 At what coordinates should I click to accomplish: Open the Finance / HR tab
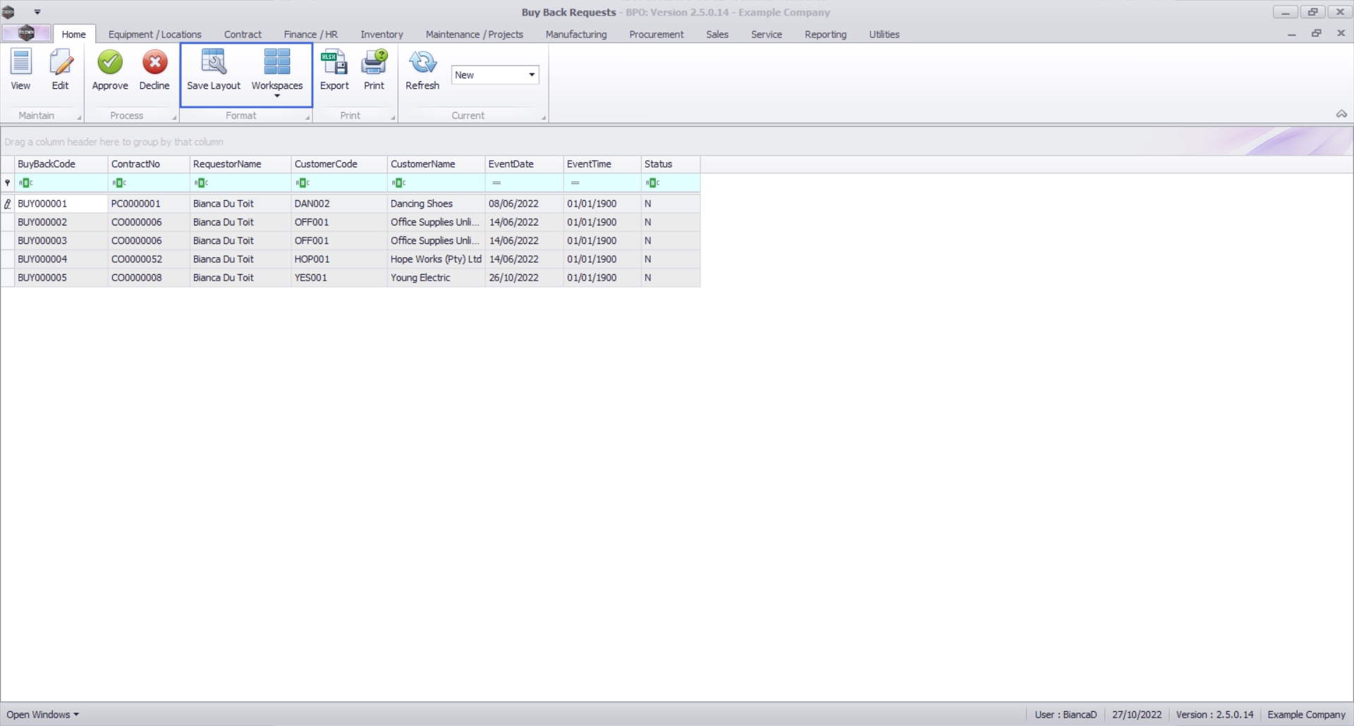pyautogui.click(x=310, y=34)
